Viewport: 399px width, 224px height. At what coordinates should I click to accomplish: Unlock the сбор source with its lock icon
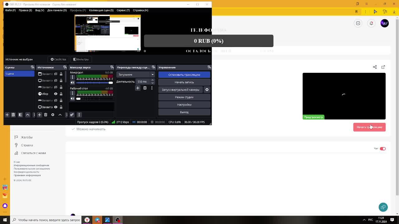tap(61, 94)
